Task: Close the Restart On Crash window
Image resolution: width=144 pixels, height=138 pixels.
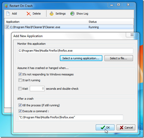Action: tap(128, 5)
